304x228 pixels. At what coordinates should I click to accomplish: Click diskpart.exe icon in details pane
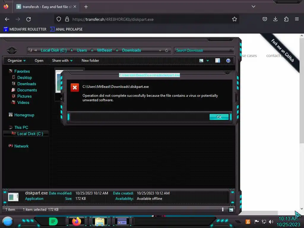[x=13, y=197]
